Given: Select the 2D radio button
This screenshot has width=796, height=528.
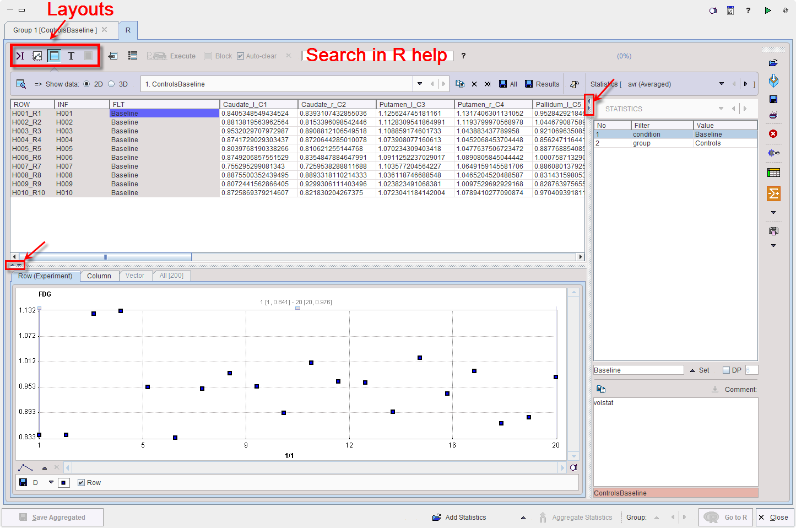Looking at the screenshot, I should 86,84.
